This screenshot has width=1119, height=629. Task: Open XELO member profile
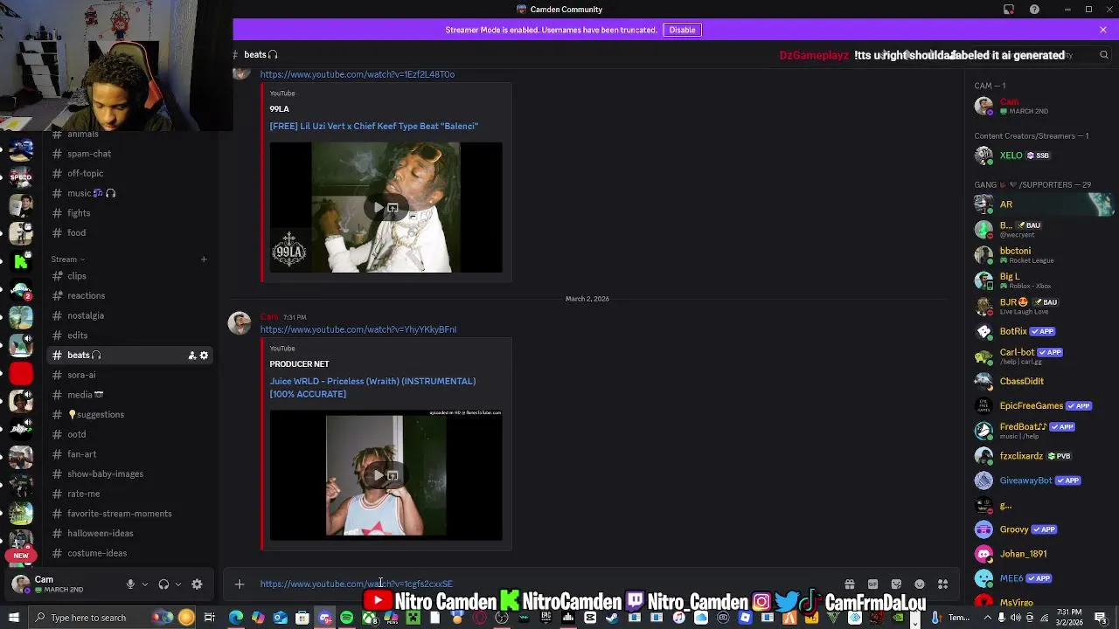[x=1039, y=156]
